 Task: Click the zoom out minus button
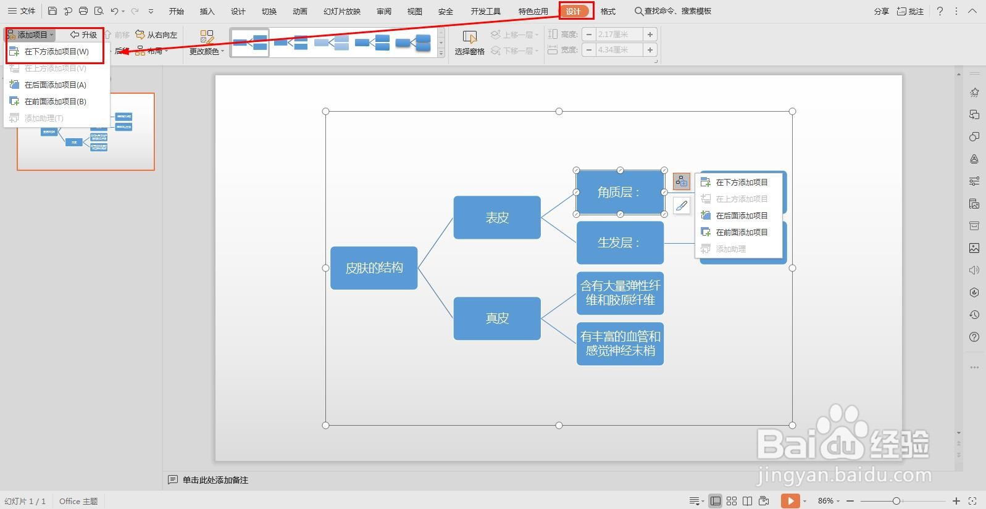pyautogui.click(x=850, y=501)
